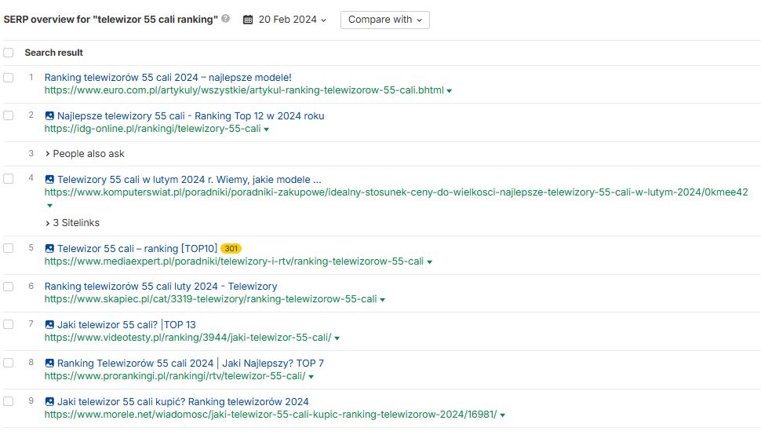This screenshot has width=761, height=435.
Task: Click the help icon beside the SERP overview title
Action: 226,19
